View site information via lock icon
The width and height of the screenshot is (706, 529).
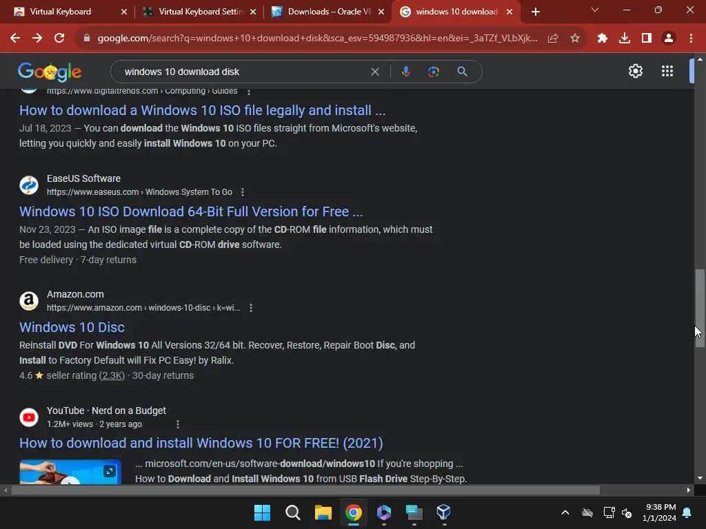pos(86,39)
